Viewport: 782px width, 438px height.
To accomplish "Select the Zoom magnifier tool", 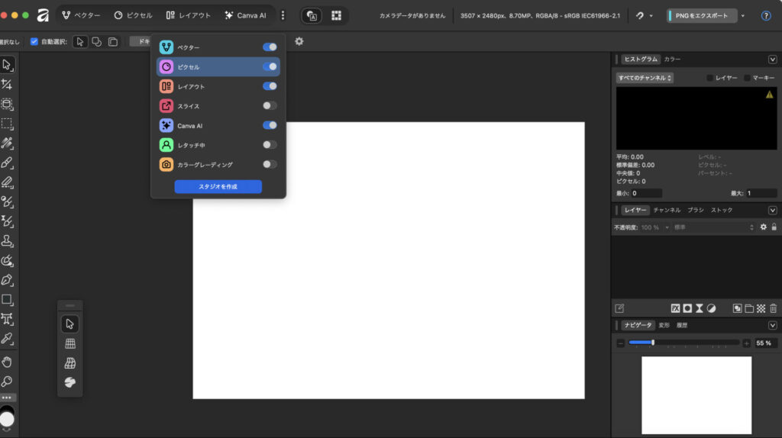I will point(8,381).
